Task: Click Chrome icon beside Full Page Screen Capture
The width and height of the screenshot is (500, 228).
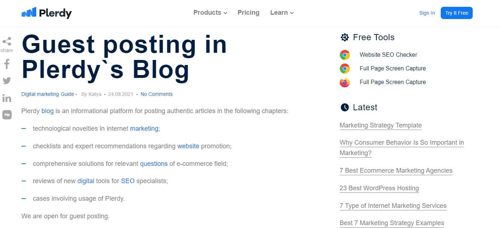Action: pos(345,69)
